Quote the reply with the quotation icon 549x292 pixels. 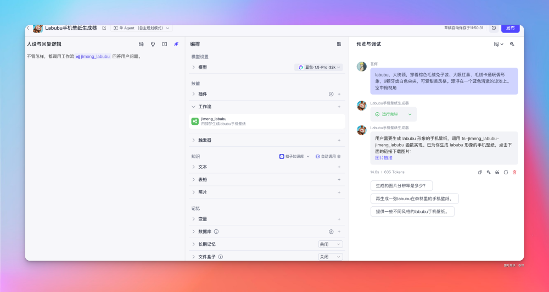pyautogui.click(x=497, y=173)
